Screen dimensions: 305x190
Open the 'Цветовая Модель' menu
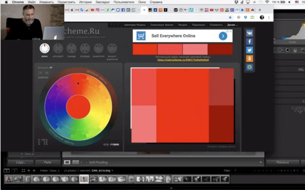click(135, 25)
